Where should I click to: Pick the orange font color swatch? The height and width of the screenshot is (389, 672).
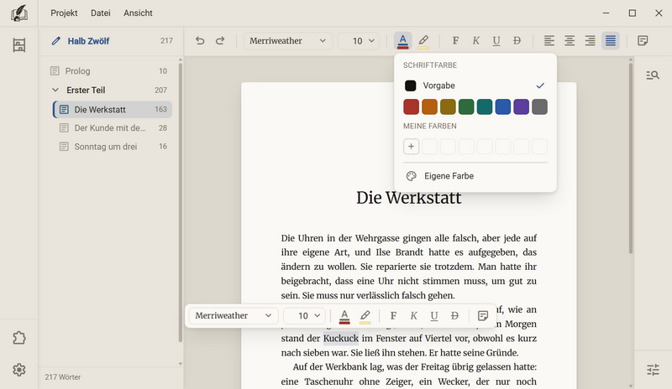[429, 106]
